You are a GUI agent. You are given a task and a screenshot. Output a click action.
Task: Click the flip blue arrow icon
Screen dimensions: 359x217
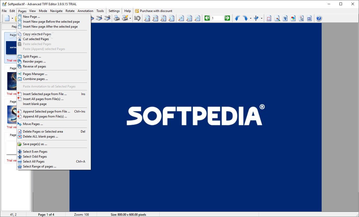point(256,18)
